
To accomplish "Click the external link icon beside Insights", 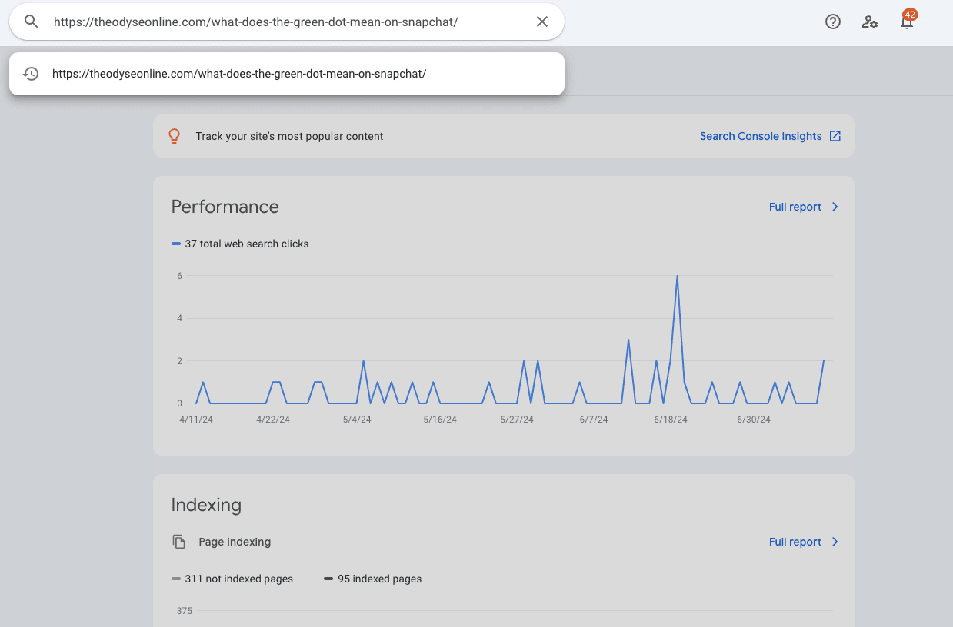I will tap(835, 136).
